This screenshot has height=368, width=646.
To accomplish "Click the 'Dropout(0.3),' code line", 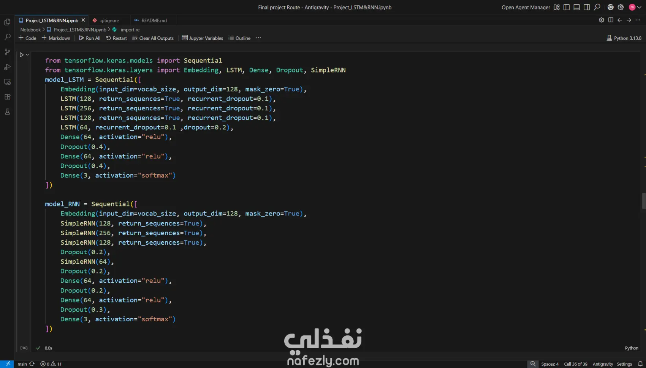I will 85,310.
